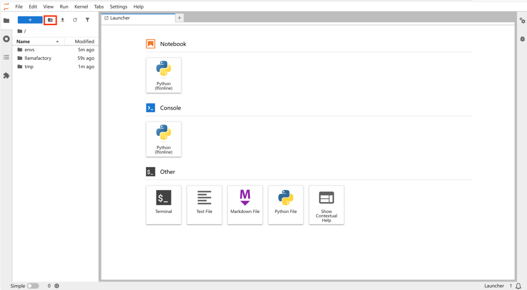The height and width of the screenshot is (290, 527).
Task: Sort files by Name column header
Action: 23,42
